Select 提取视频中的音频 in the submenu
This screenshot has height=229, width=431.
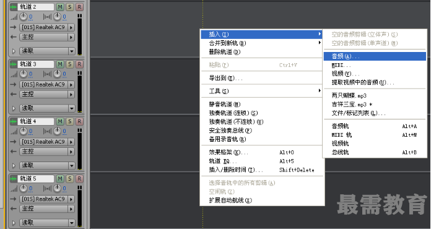375,82
